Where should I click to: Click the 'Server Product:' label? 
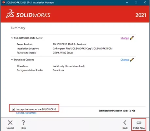(25, 44)
